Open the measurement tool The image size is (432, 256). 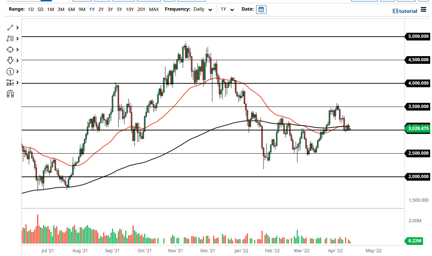tap(10, 83)
